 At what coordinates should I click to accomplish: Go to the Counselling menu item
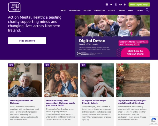100,10
